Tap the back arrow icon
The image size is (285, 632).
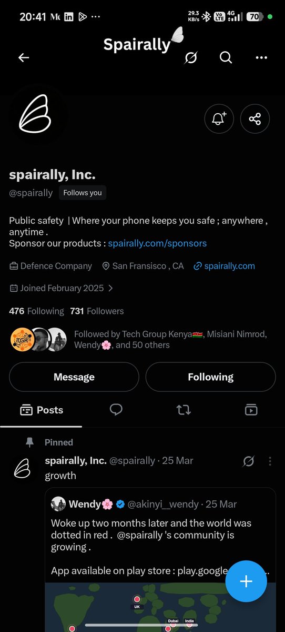pos(24,57)
